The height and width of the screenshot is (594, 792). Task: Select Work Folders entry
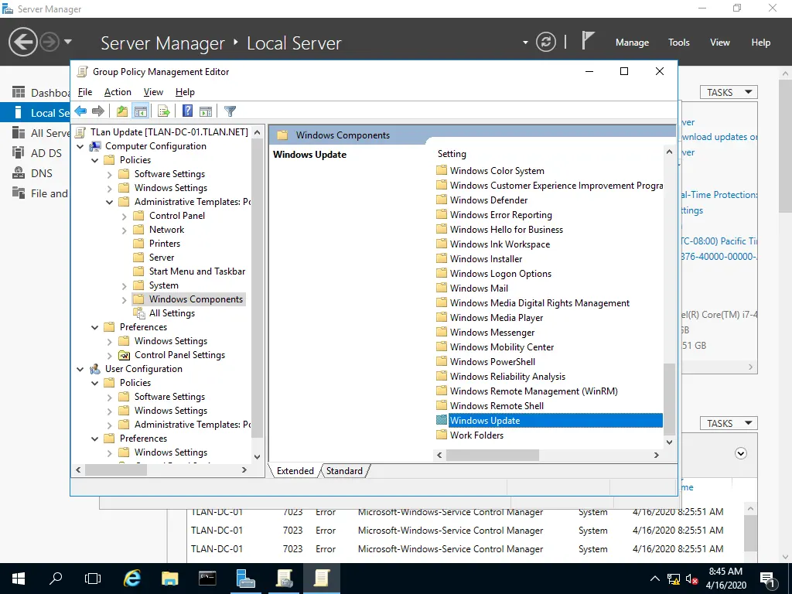[469, 435]
